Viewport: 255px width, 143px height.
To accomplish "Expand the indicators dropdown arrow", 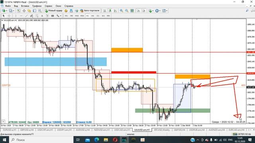I will coord(153,11).
